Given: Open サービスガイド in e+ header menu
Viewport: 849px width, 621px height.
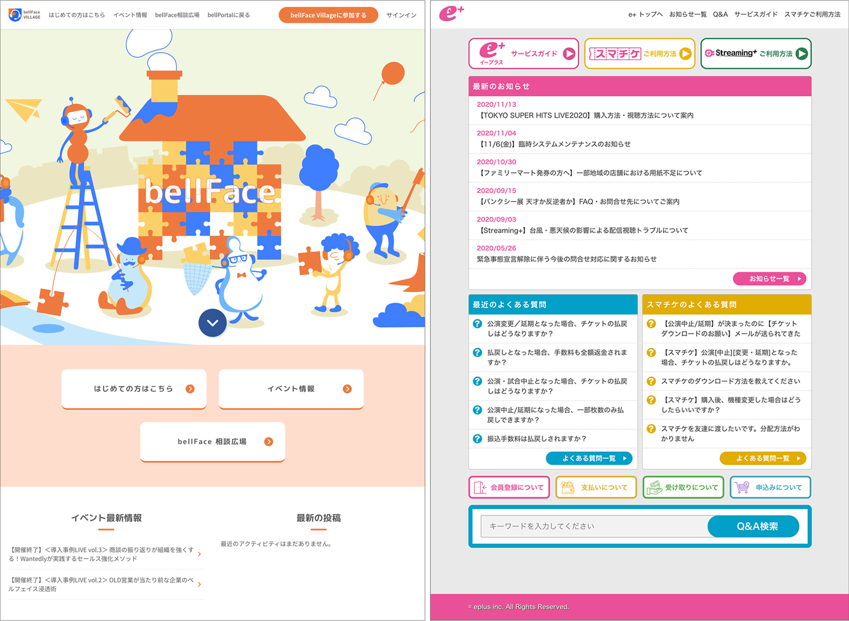Looking at the screenshot, I should [x=756, y=14].
